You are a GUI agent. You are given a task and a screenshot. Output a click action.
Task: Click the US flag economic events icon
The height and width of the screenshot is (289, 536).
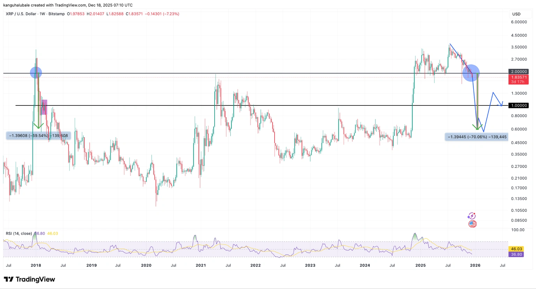tap(472, 224)
